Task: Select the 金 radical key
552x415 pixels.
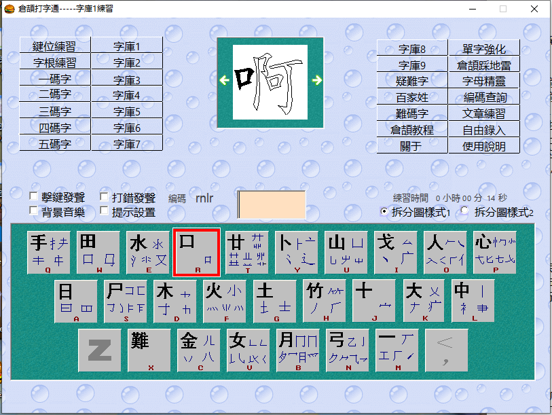Action: (198, 350)
